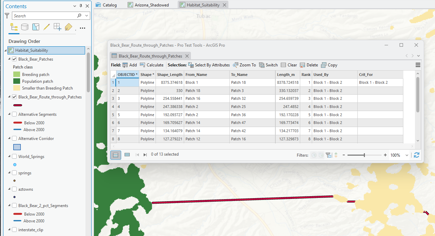435x236 pixels.
Task: Select List By Editing pencil icon
Action: click(47, 27)
